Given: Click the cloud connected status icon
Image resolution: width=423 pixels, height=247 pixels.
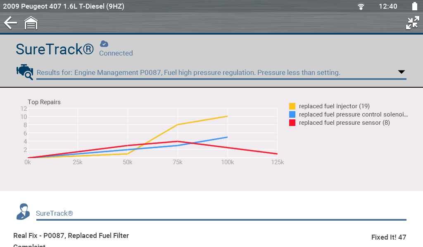Looking at the screenshot, I should click(x=104, y=44).
